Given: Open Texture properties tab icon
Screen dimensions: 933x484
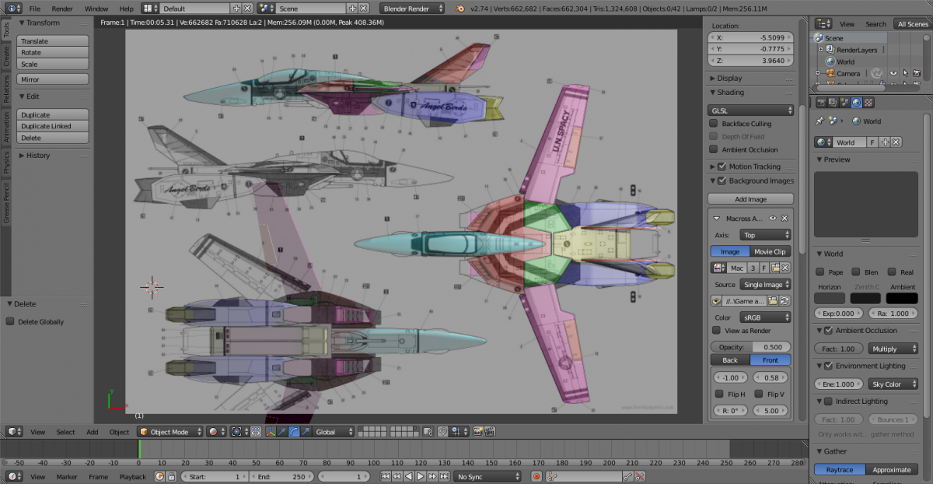Looking at the screenshot, I should pos(868,102).
